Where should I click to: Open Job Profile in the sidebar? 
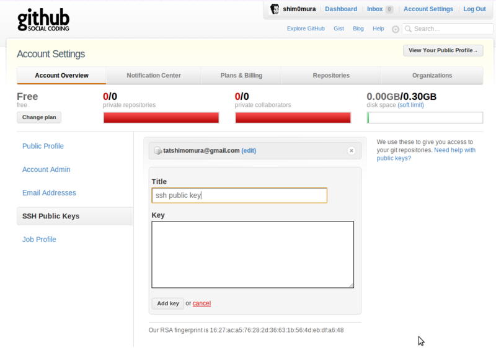click(x=39, y=240)
